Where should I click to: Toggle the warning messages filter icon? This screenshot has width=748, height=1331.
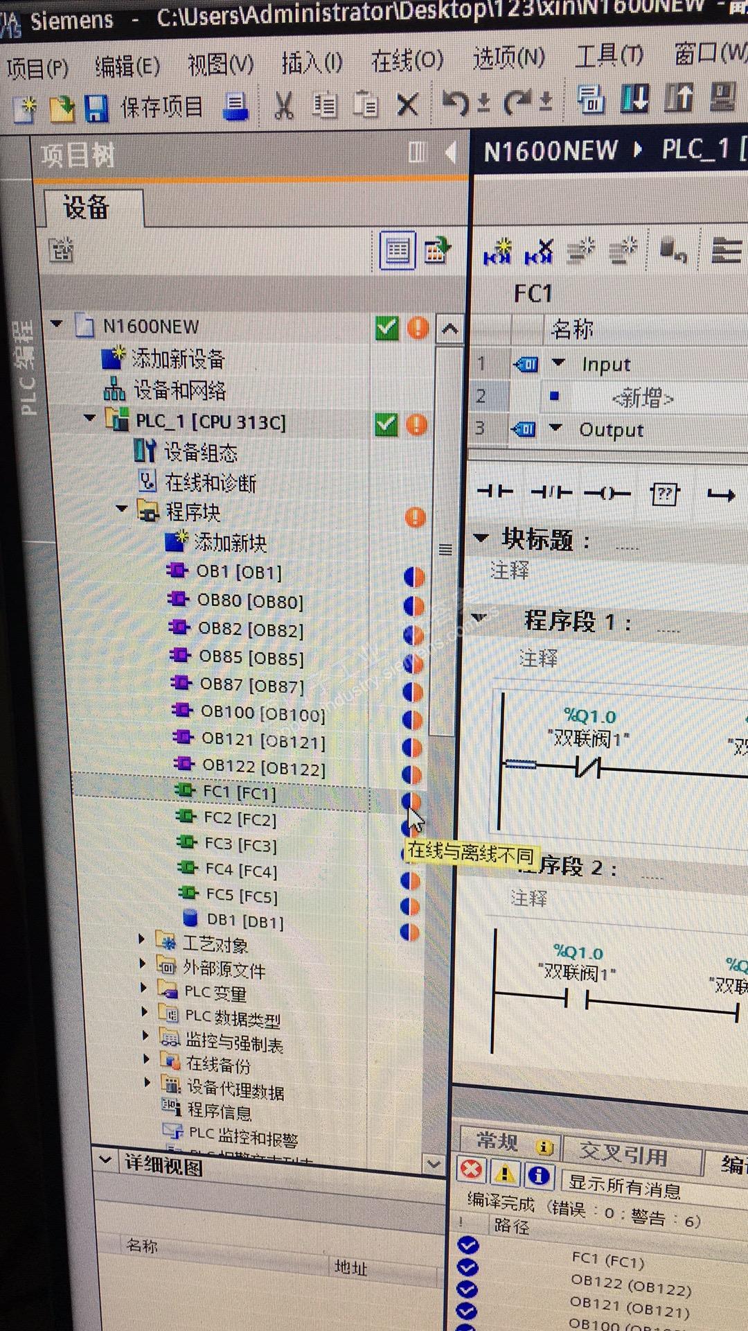[x=505, y=1173]
